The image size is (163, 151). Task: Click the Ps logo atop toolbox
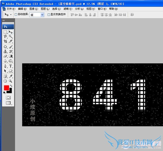pos(8,27)
